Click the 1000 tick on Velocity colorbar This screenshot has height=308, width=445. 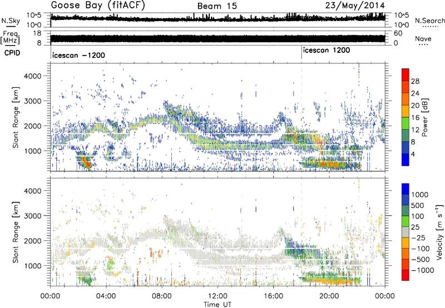pyautogui.click(x=420, y=195)
